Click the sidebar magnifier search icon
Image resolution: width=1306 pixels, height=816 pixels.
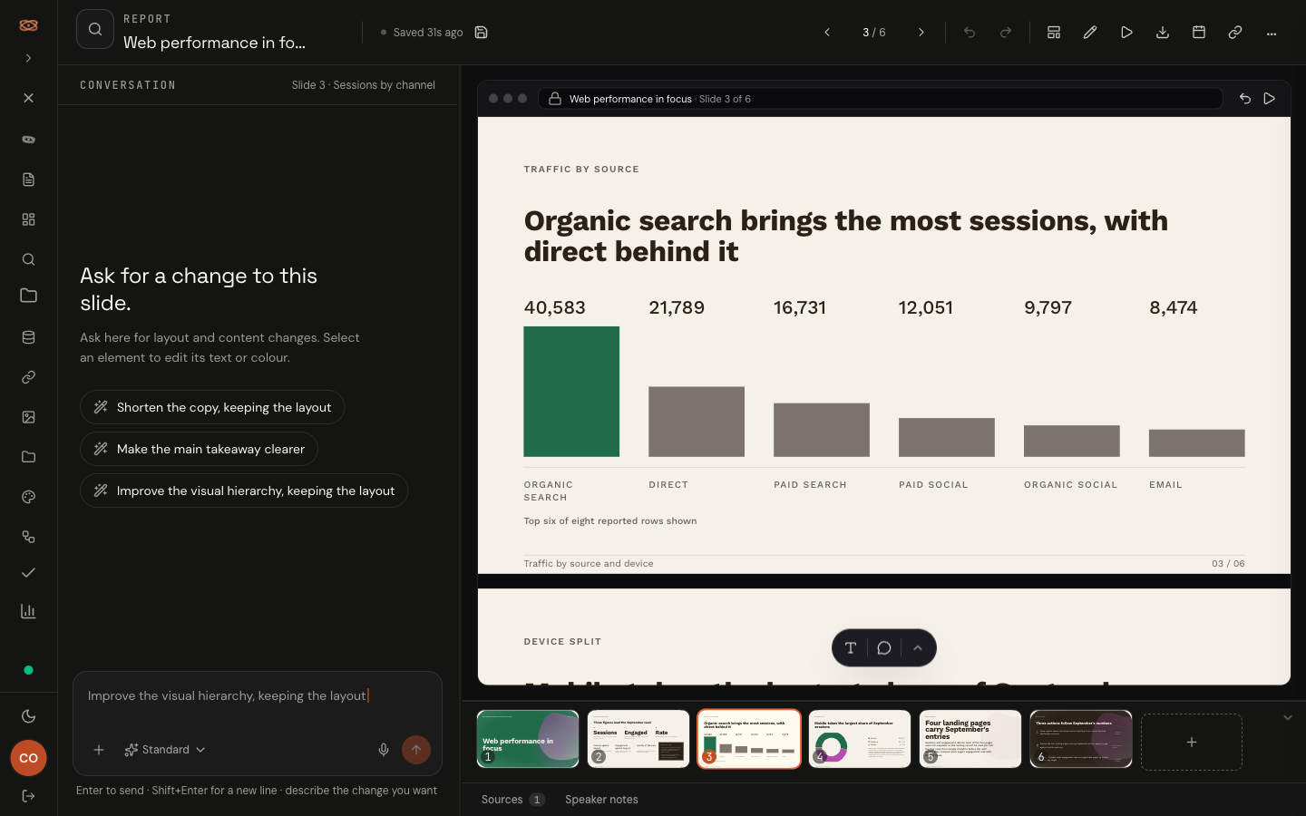28,259
